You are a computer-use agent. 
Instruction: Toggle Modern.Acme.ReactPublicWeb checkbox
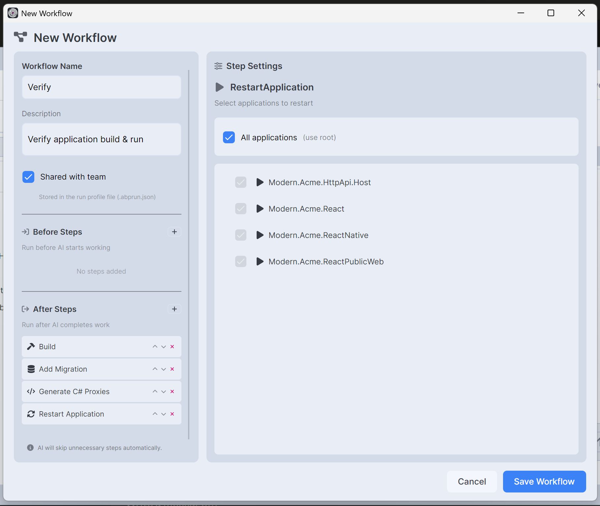pyautogui.click(x=241, y=261)
